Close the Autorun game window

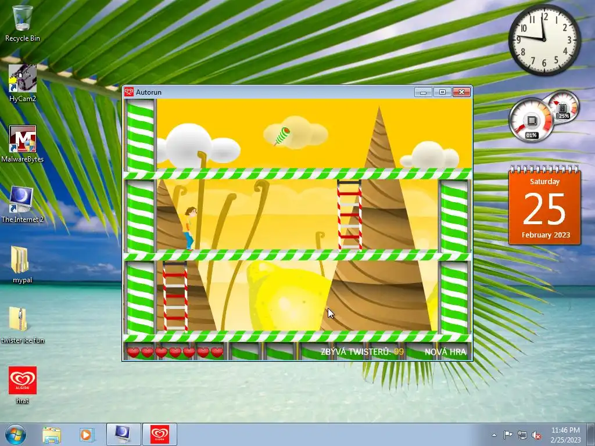(461, 92)
